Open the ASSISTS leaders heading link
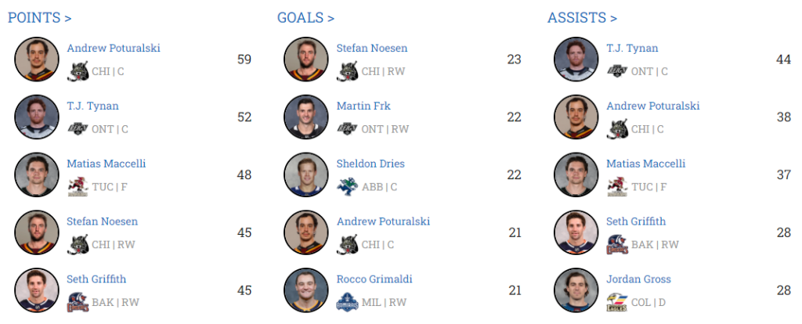802x324 pixels. click(x=582, y=17)
